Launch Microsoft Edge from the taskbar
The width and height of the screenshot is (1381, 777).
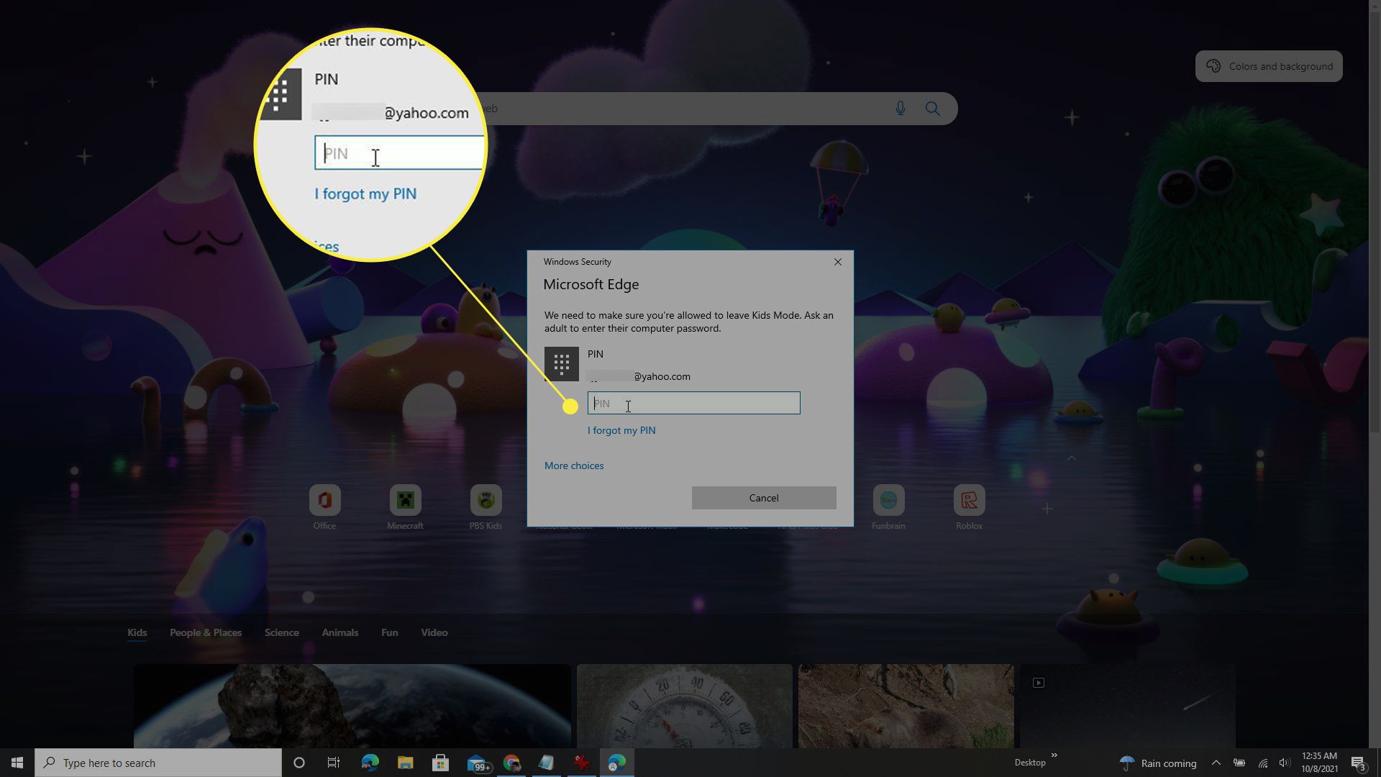370,763
